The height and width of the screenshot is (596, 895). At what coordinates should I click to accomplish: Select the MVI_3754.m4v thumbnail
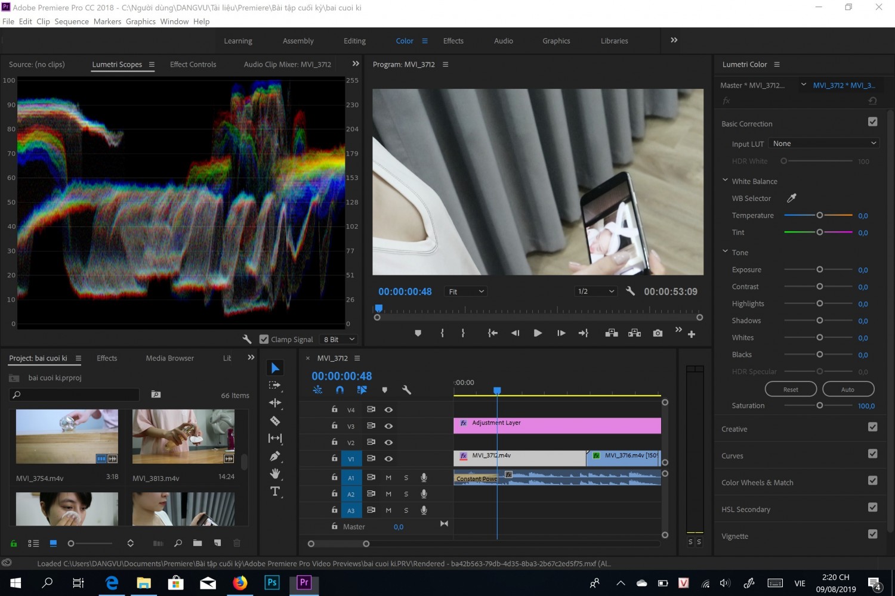pyautogui.click(x=67, y=437)
